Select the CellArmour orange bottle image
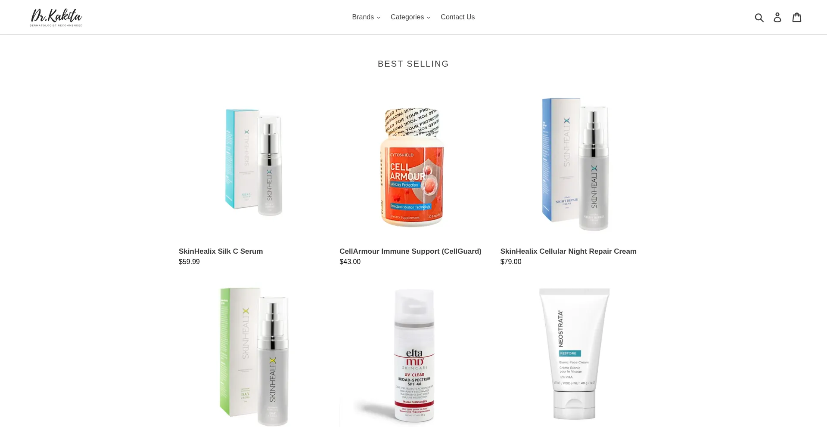827x427 pixels. [x=413, y=167]
